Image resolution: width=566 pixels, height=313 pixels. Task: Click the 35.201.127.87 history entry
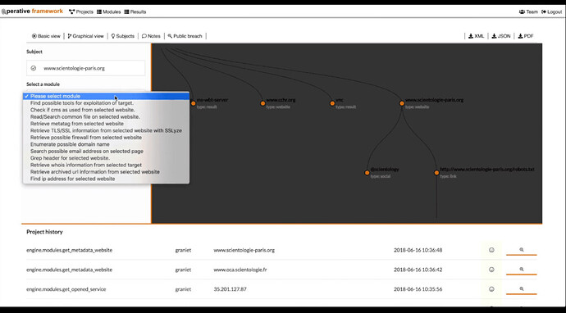tap(230, 289)
